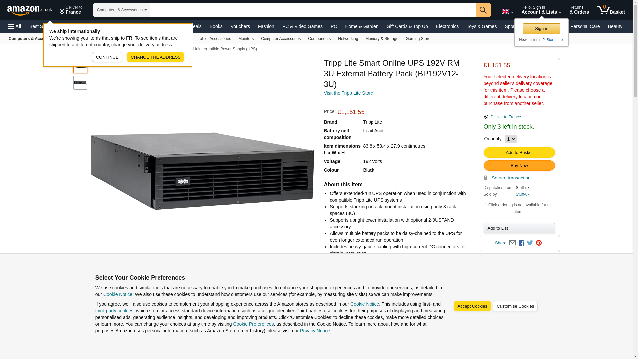
Task: Go to Amazon.co.uk home logo
Action: 30,10
